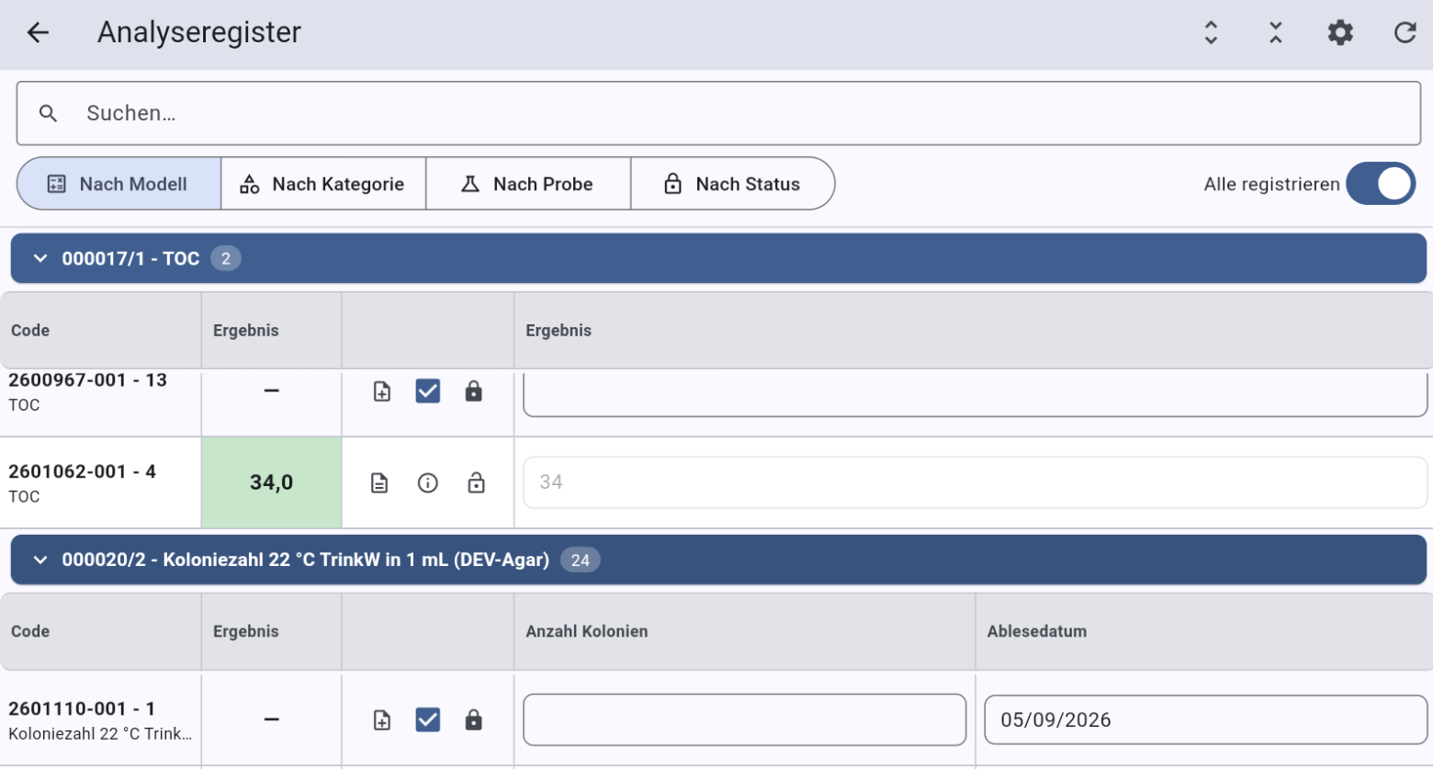Switch to Nach Status grouping
The width and height of the screenshot is (1433, 769).
coord(732,184)
